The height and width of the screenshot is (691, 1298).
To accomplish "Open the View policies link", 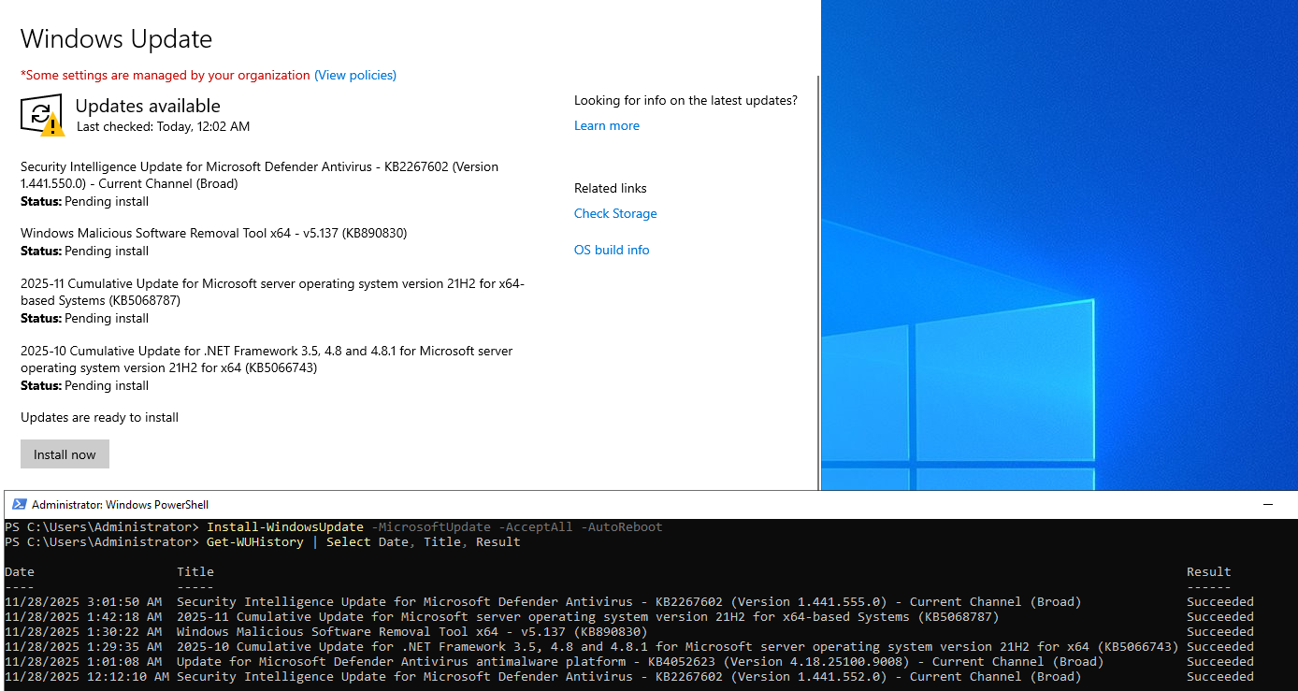I will click(355, 75).
